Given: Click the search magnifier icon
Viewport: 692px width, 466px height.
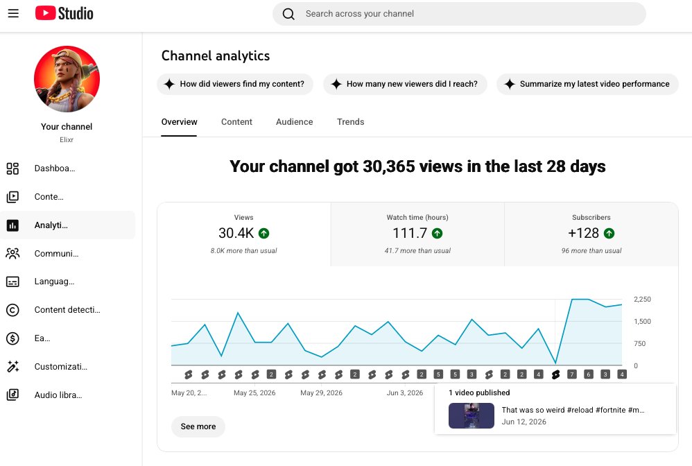Looking at the screenshot, I should coord(288,14).
